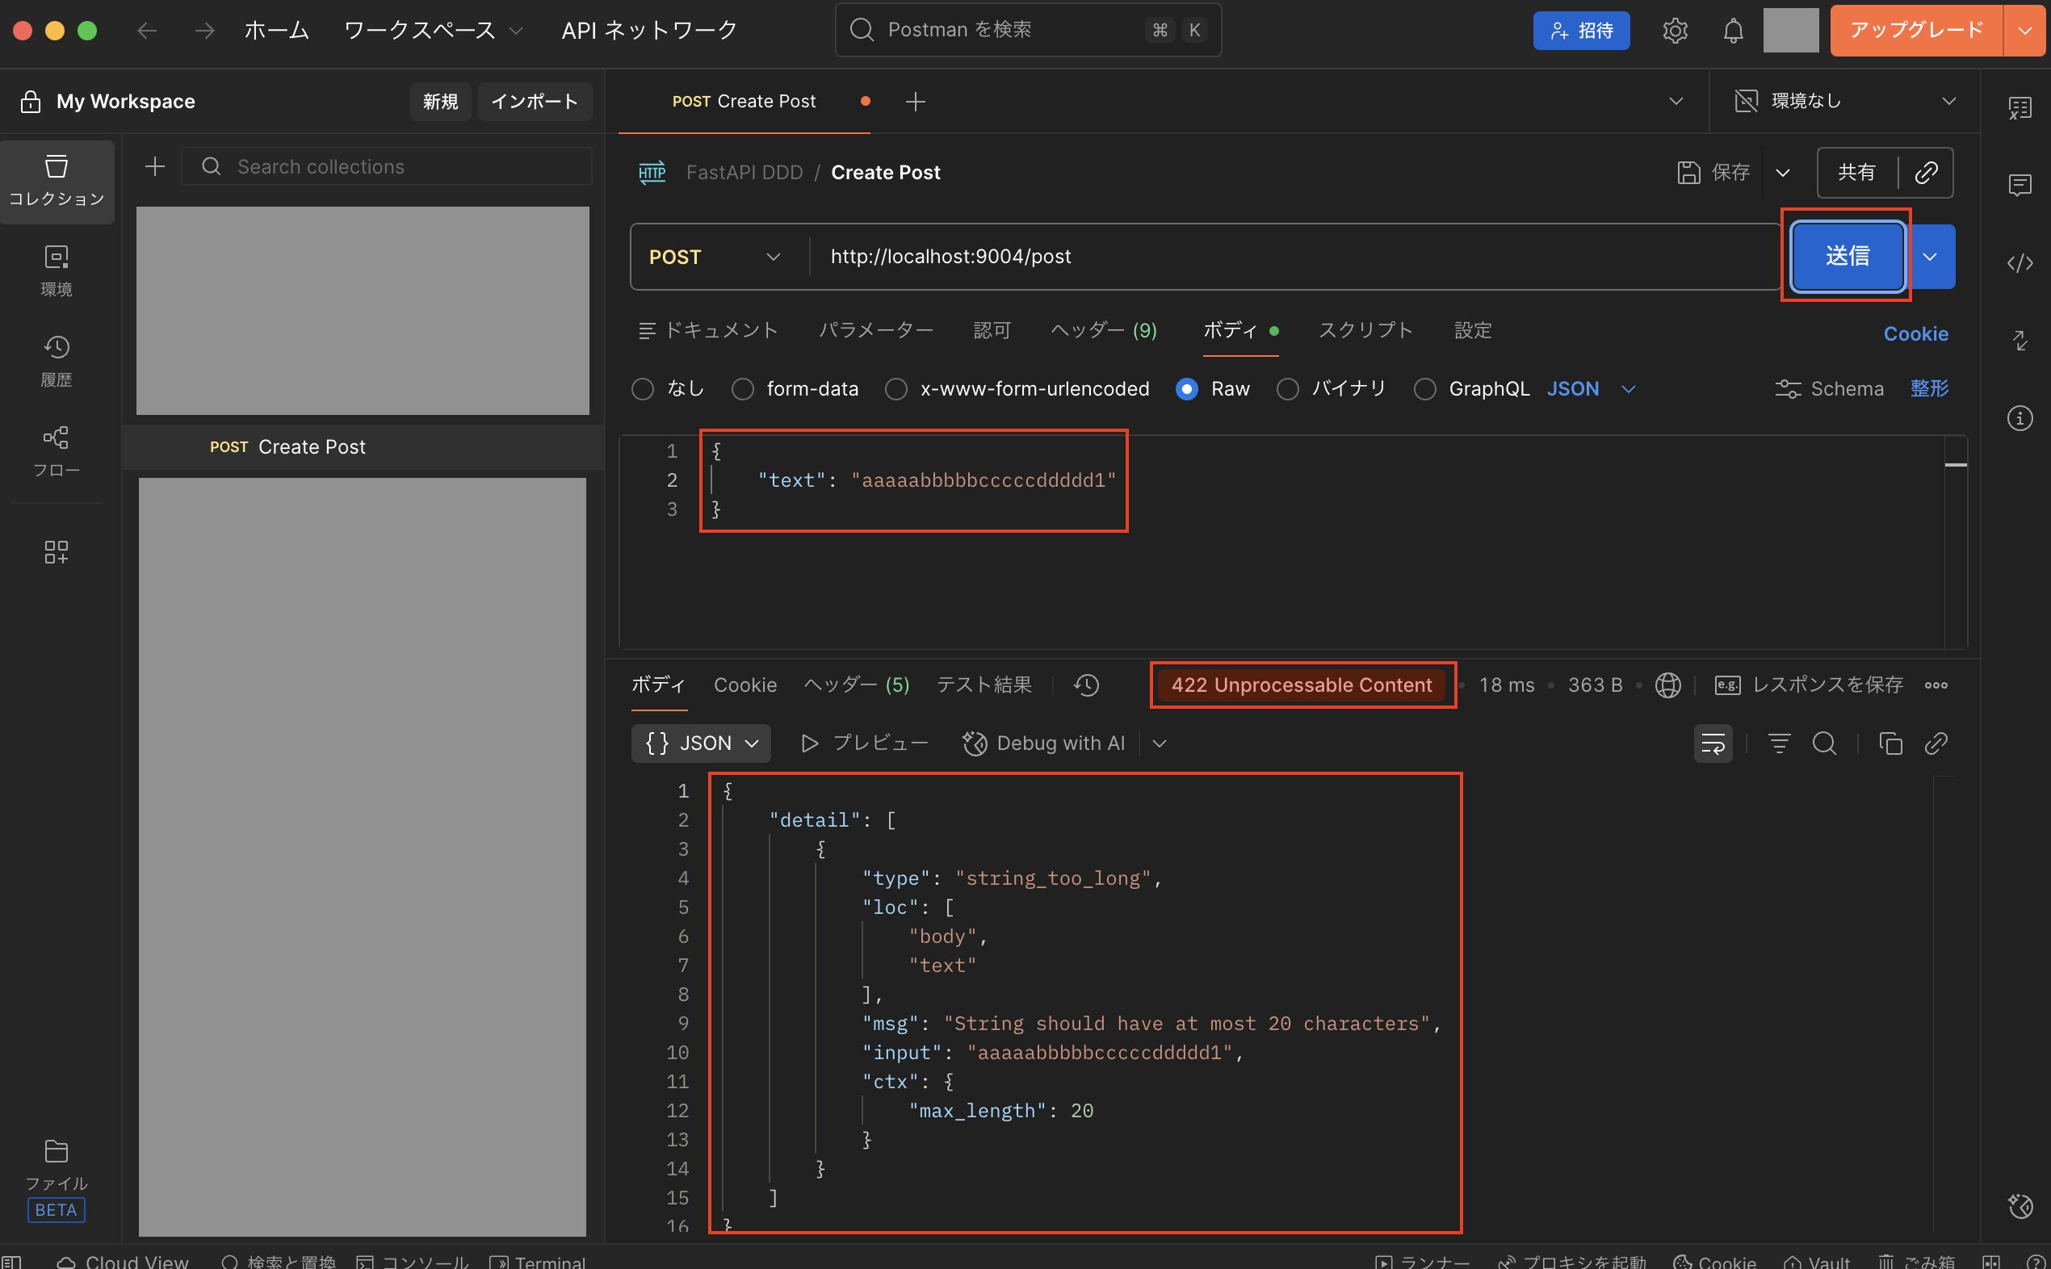Click the response history clock icon
This screenshot has width=2051, height=1269.
(1086, 685)
